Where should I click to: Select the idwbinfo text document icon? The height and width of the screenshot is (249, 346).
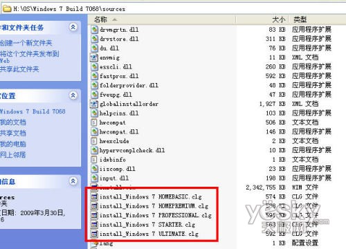(94, 160)
